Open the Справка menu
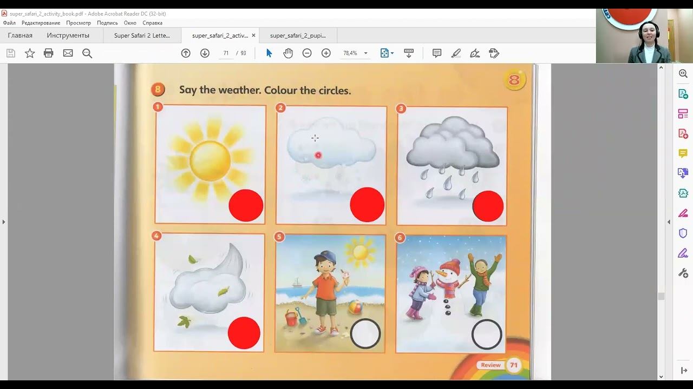 pos(153,23)
